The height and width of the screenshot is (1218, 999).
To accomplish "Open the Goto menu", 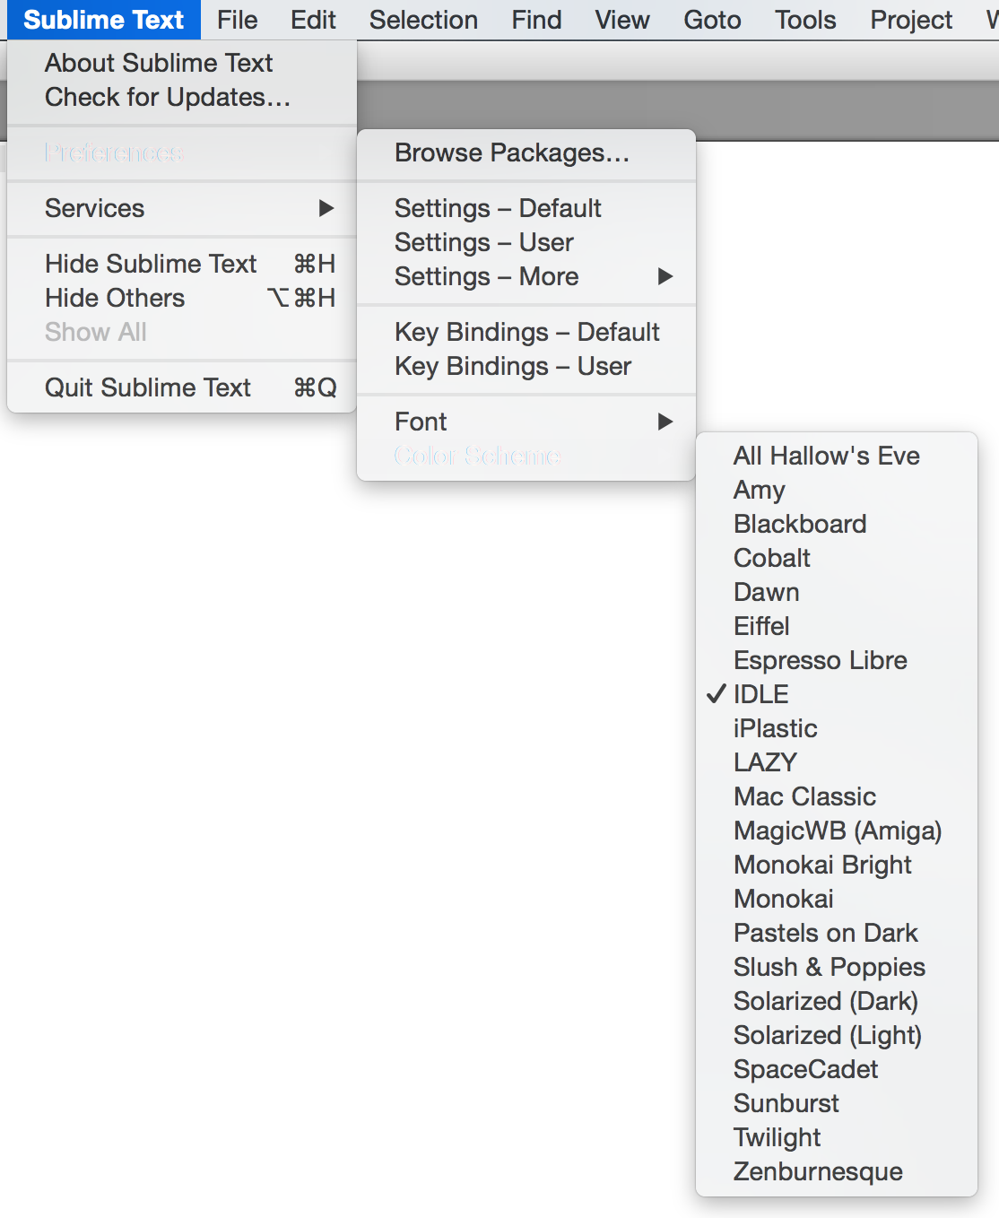I will (712, 20).
